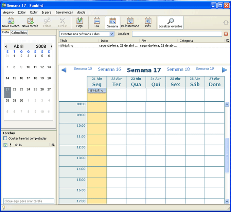Add a new task with Nova tarefa

[30, 22]
